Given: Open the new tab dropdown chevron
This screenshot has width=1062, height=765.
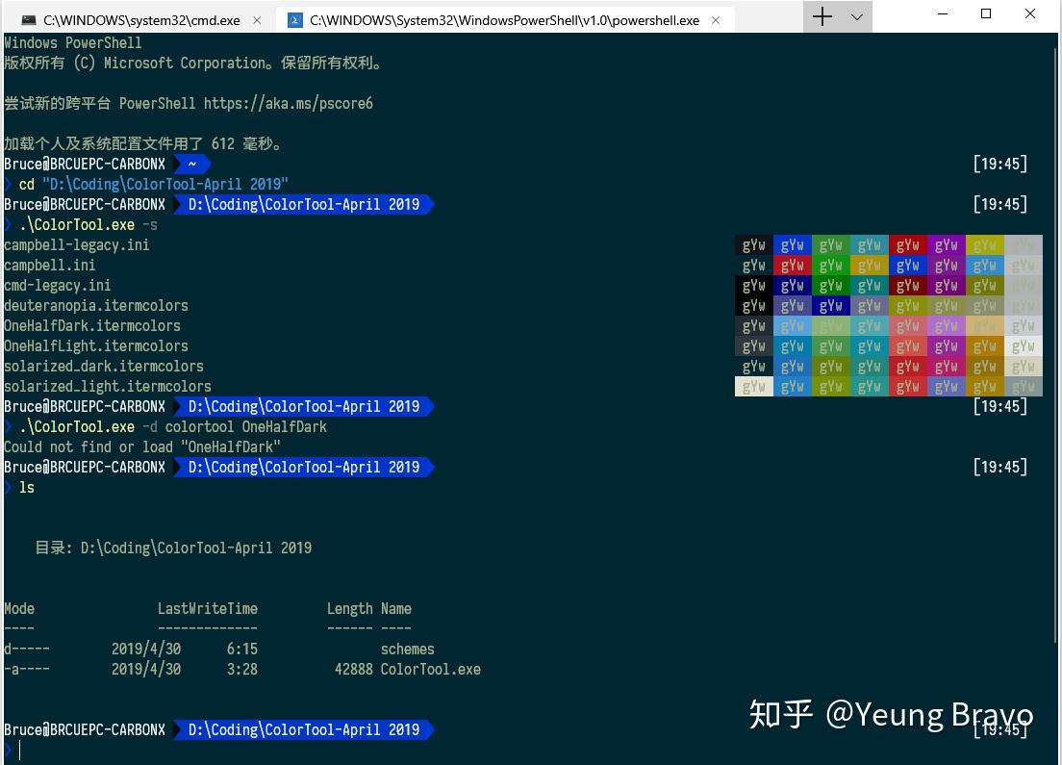Looking at the screenshot, I should click(858, 16).
